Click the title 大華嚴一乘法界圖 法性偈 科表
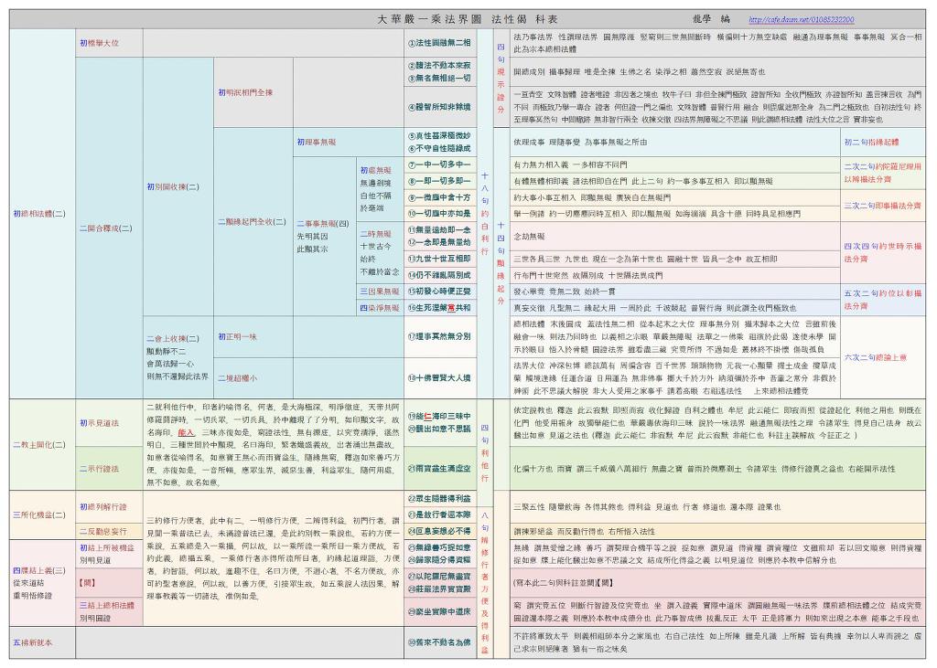 468,19
